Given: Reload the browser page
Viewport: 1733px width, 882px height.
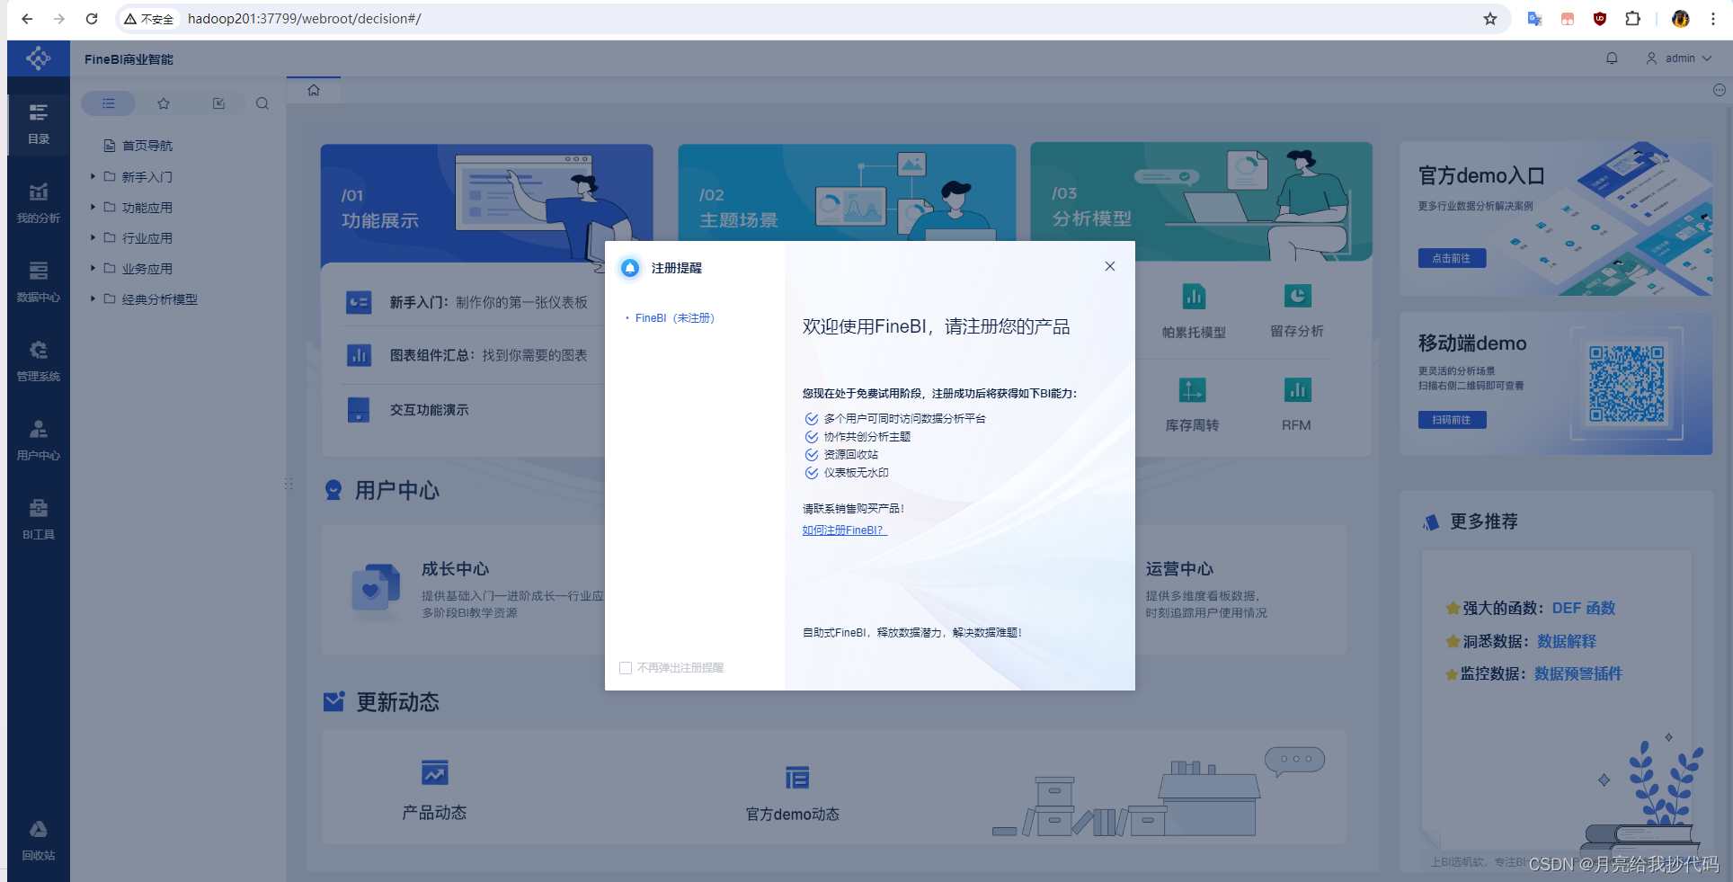Looking at the screenshot, I should (x=92, y=19).
